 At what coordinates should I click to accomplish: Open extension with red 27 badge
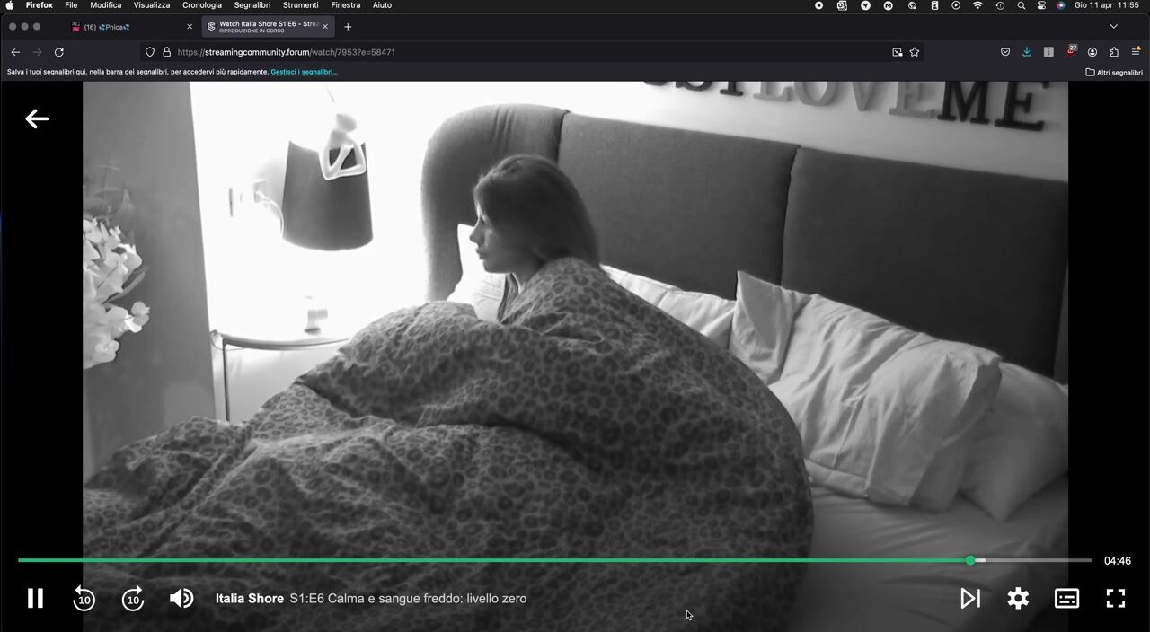(x=1071, y=51)
